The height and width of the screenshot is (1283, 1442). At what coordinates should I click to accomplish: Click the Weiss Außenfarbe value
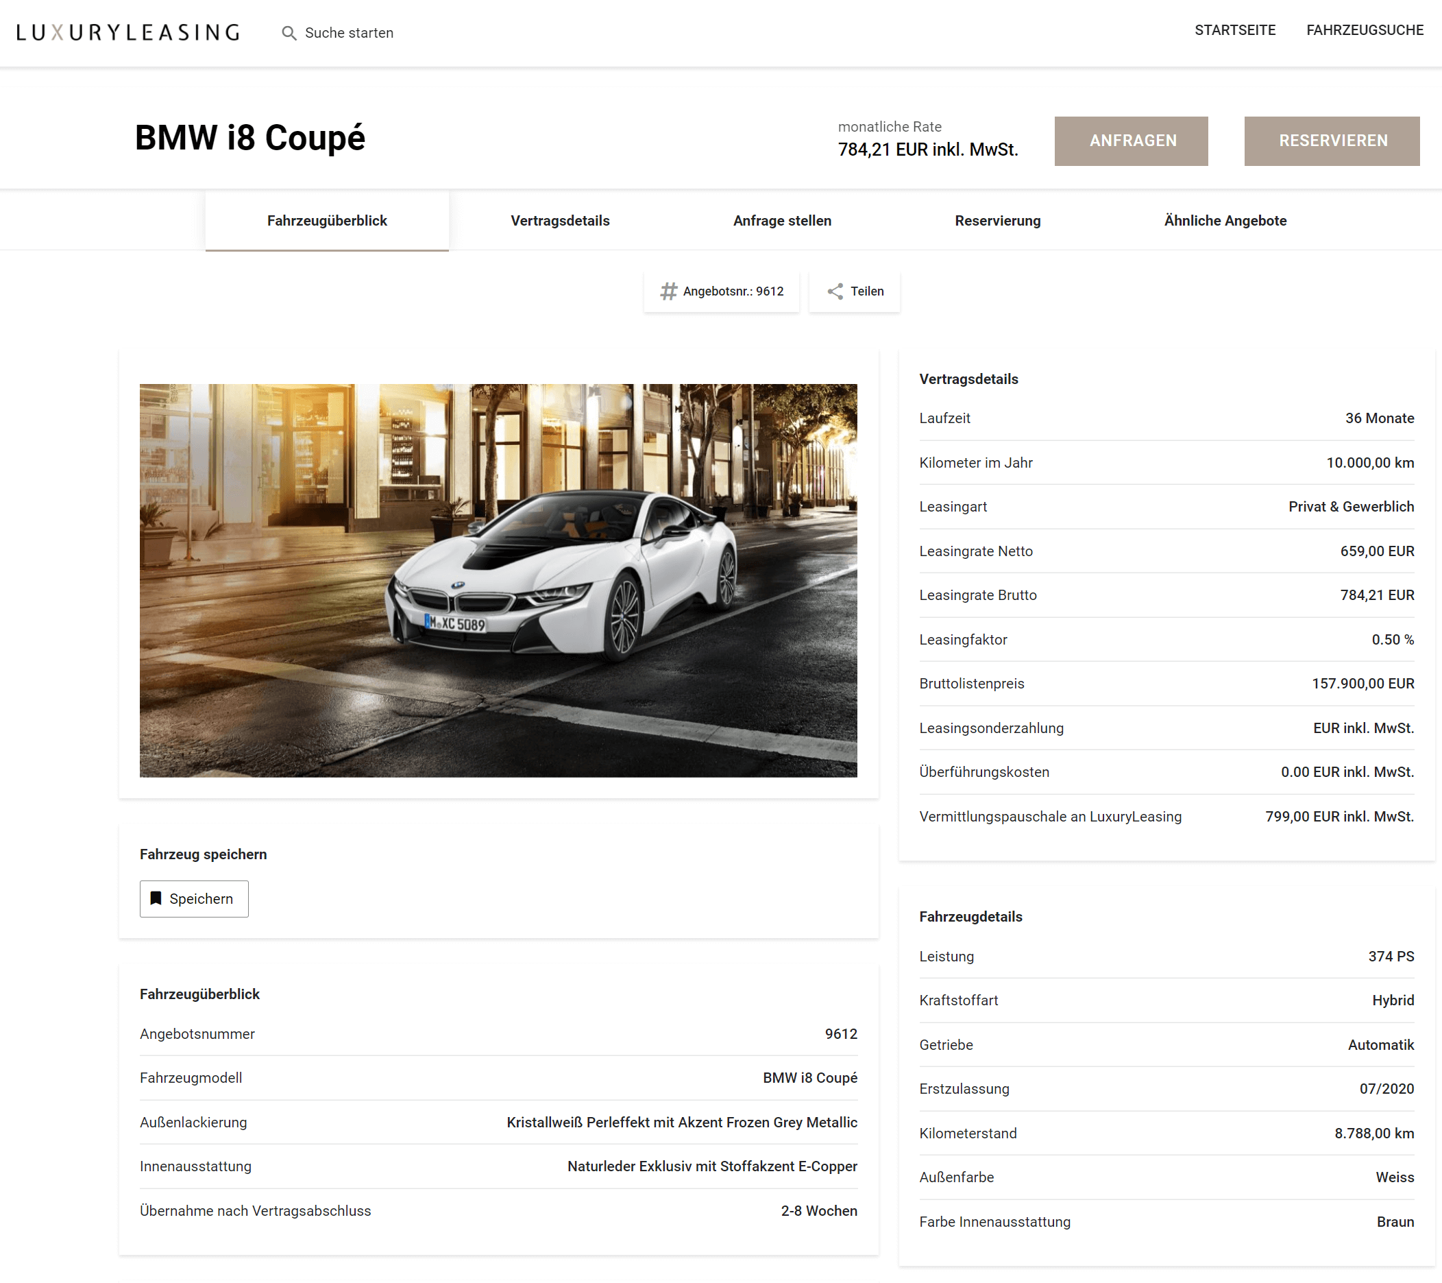coord(1395,1177)
